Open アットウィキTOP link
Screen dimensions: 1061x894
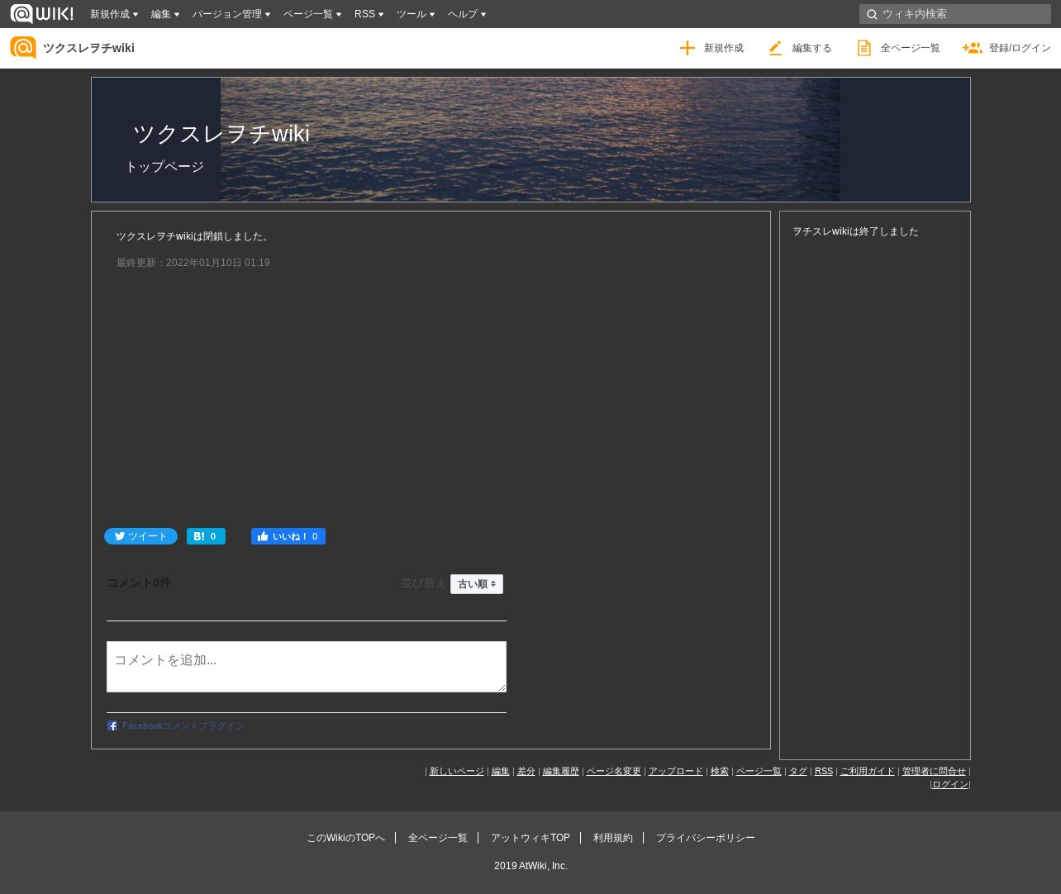[x=530, y=838]
